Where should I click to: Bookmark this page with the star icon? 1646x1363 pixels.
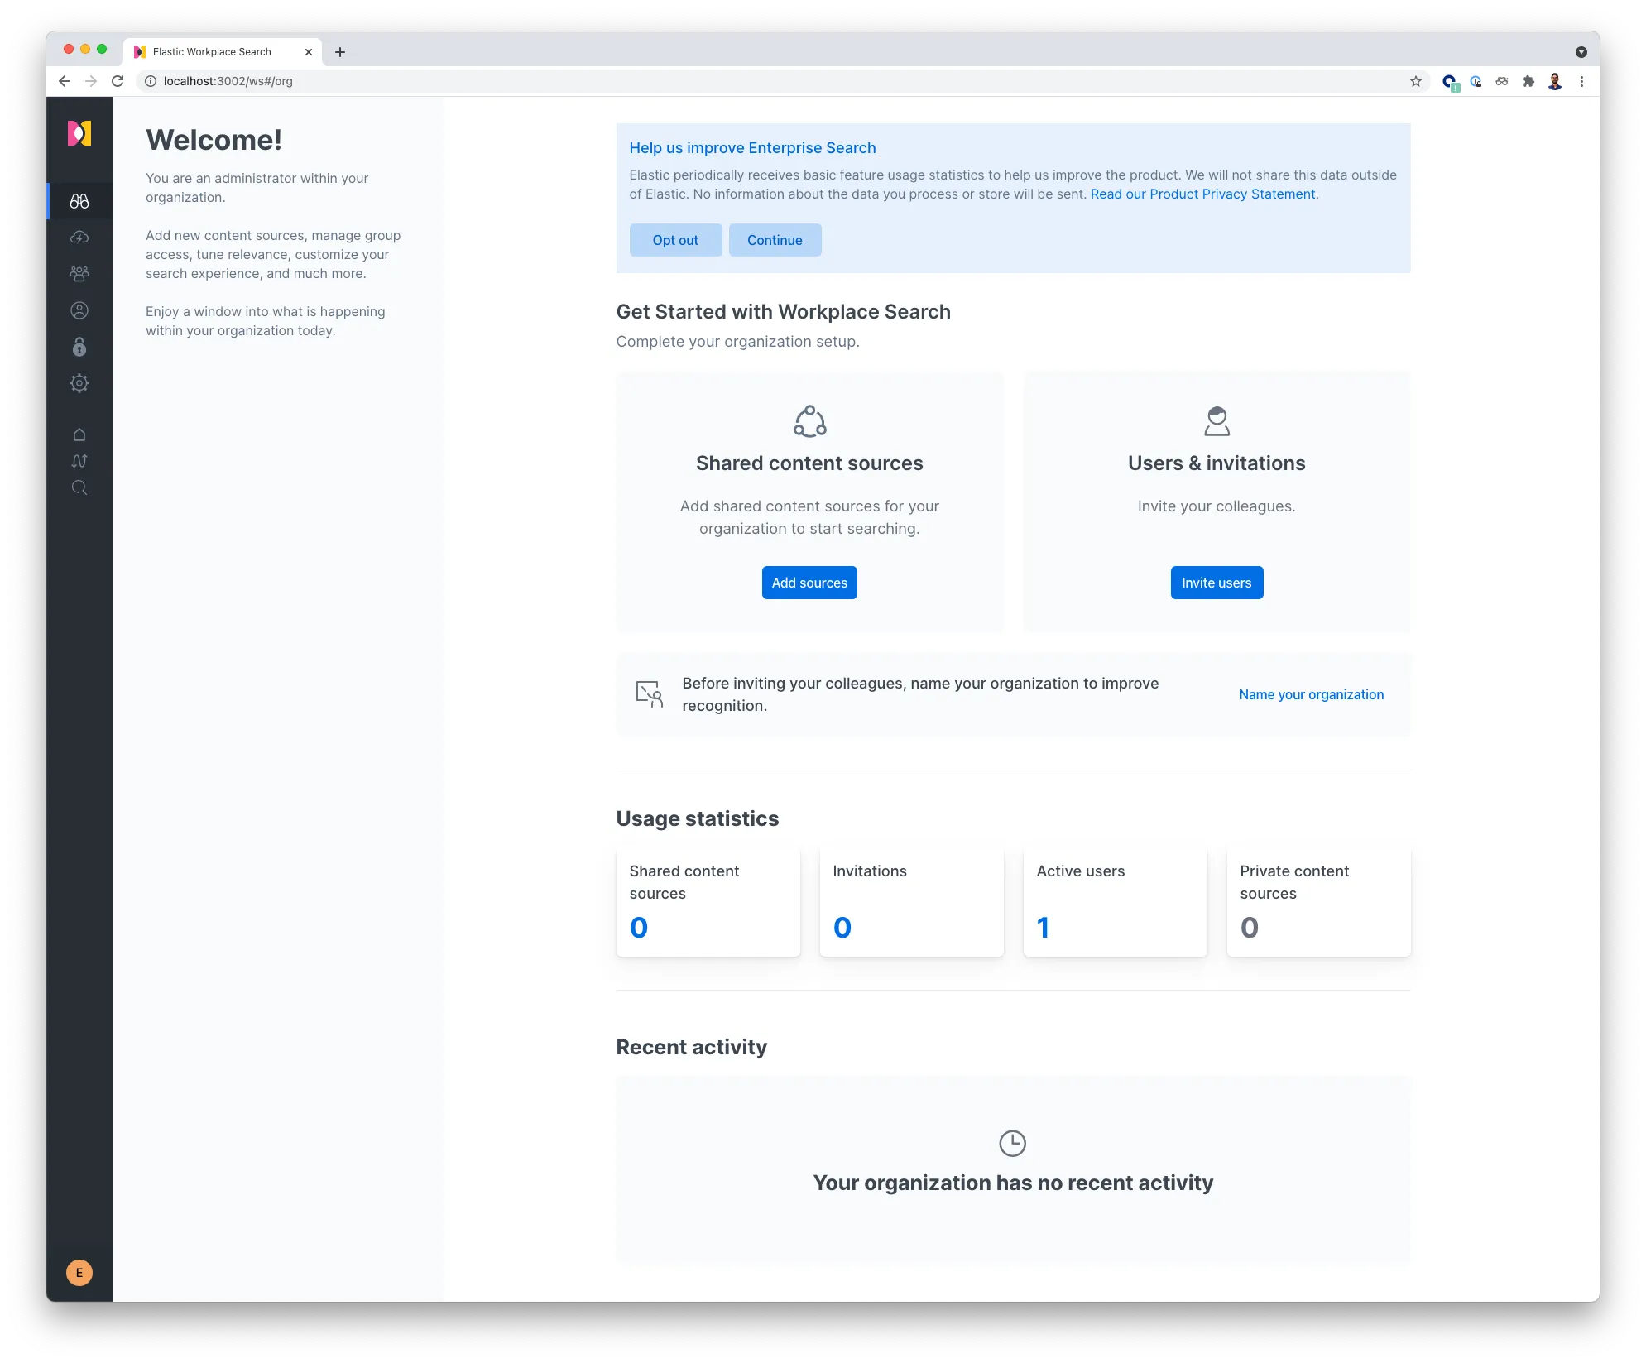tap(1415, 81)
